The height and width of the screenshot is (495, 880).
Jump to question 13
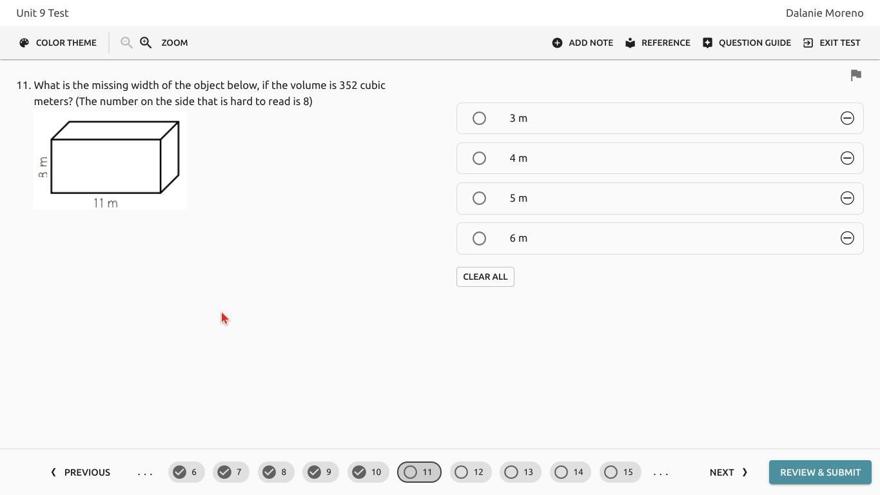520,472
